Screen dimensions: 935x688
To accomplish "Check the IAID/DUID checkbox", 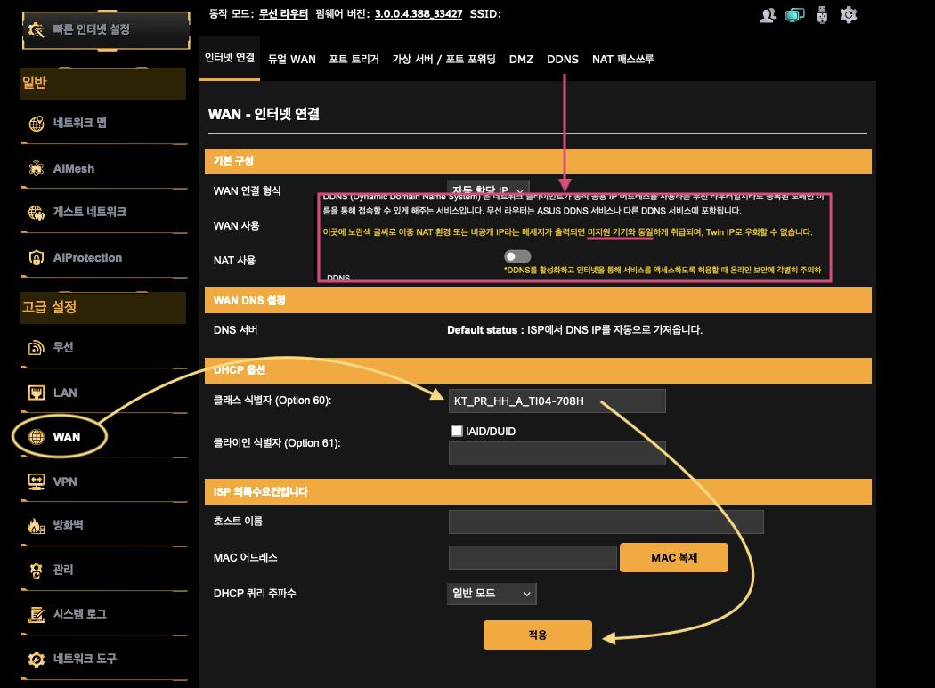I will pyautogui.click(x=457, y=431).
